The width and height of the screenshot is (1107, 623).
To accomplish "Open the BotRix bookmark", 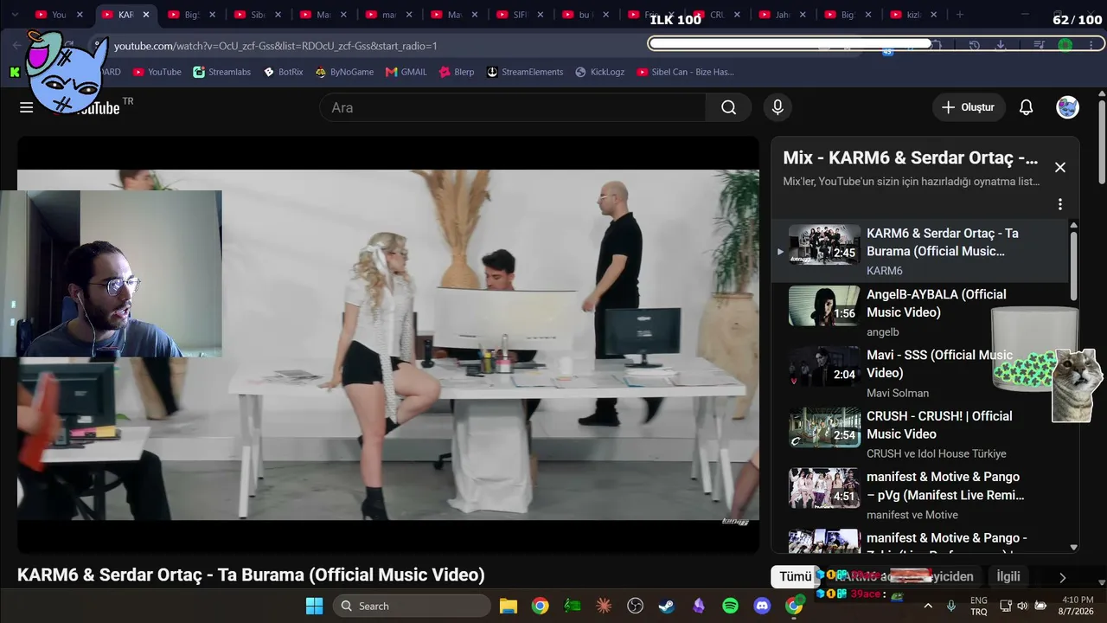I will (284, 72).
